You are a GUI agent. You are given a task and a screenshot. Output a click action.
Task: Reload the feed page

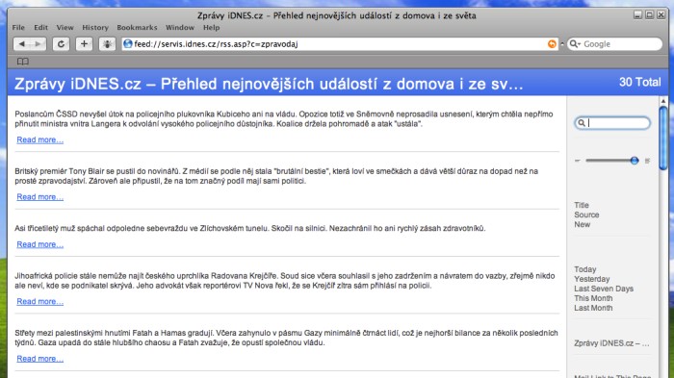tap(61, 44)
